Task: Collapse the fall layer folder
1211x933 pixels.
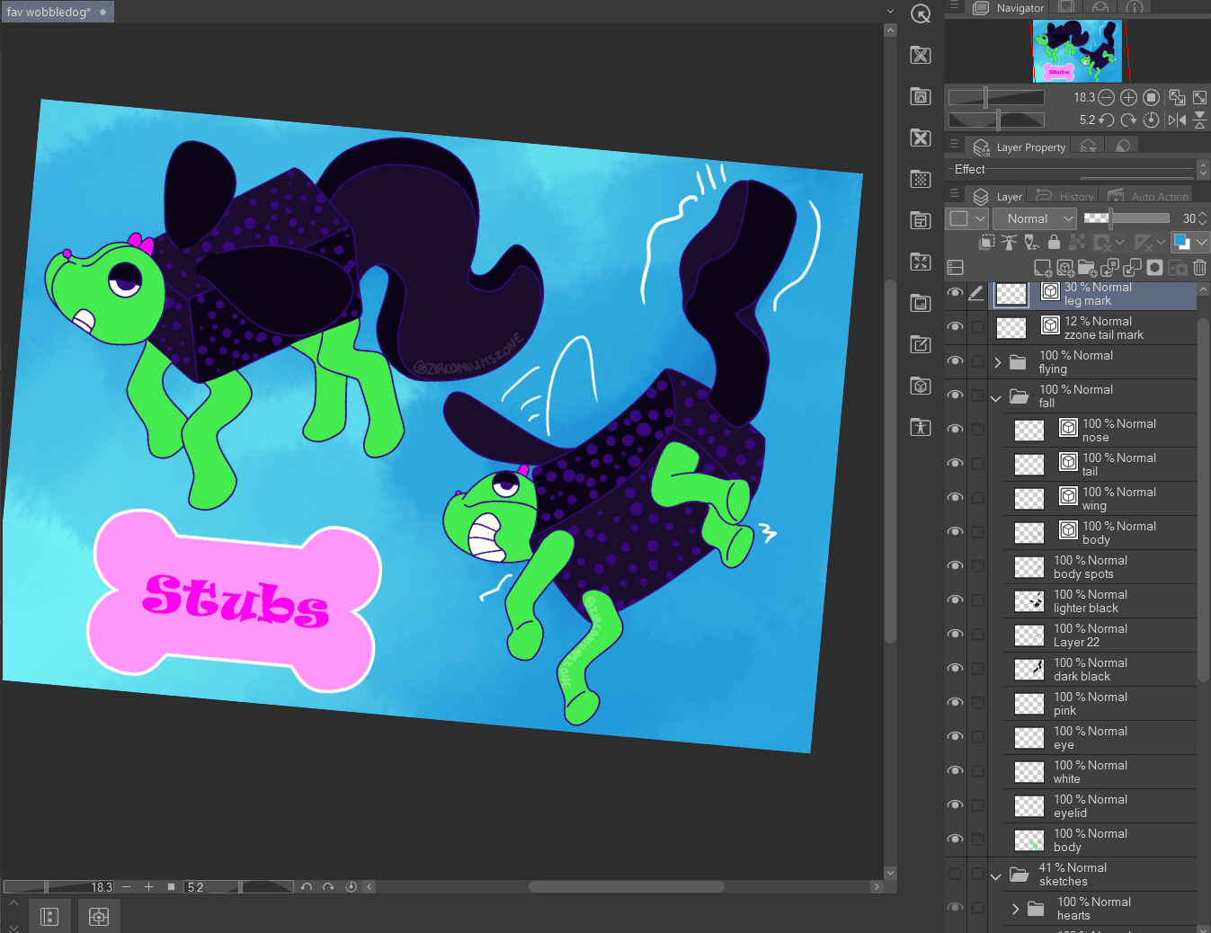Action: (996, 397)
